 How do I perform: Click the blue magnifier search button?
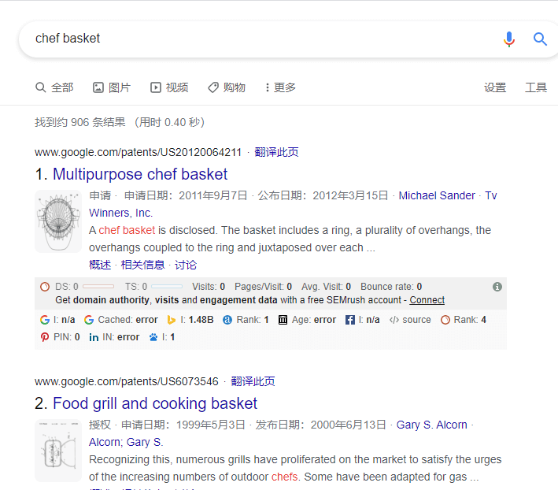[x=540, y=39]
